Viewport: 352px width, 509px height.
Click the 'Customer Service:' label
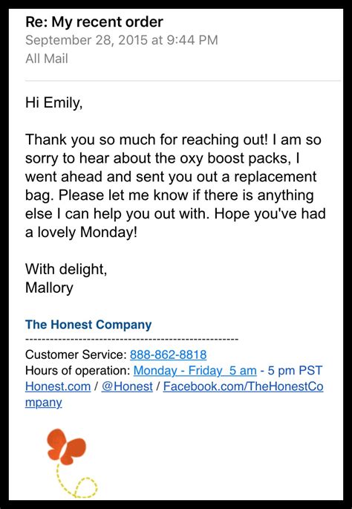tap(76, 354)
